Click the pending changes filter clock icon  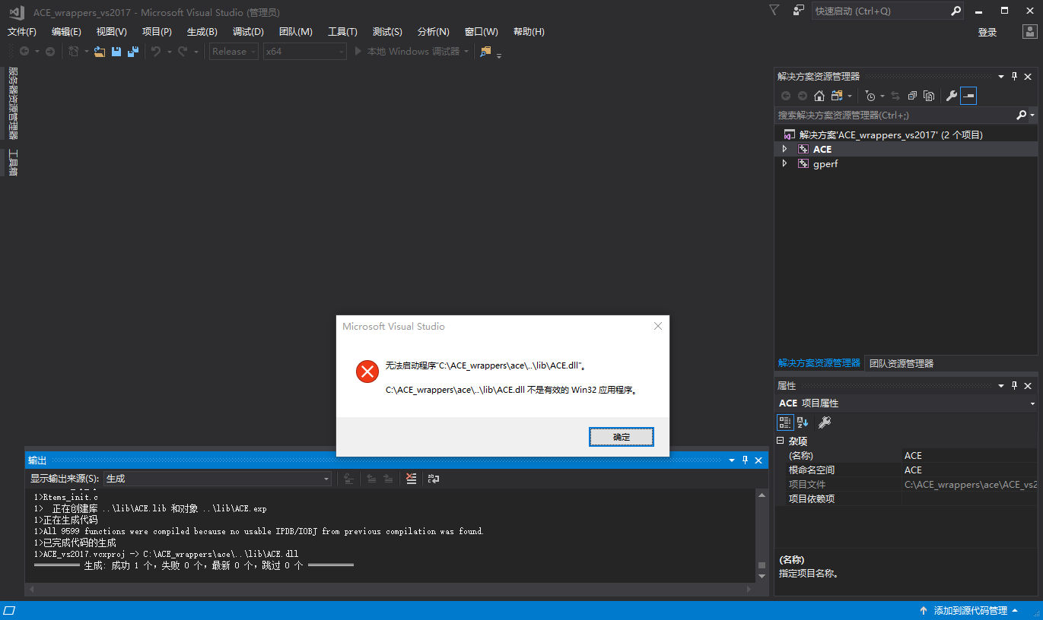click(x=870, y=96)
